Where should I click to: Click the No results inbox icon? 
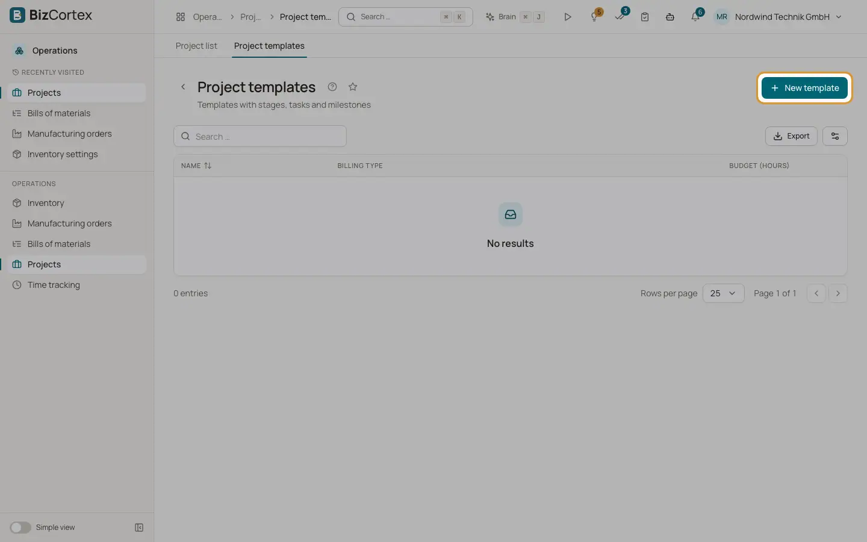[511, 214]
